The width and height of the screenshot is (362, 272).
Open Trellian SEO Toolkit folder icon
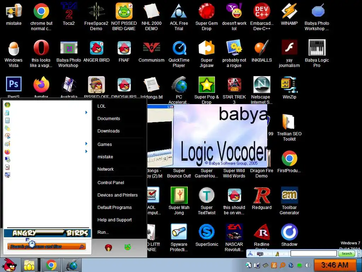point(289,121)
